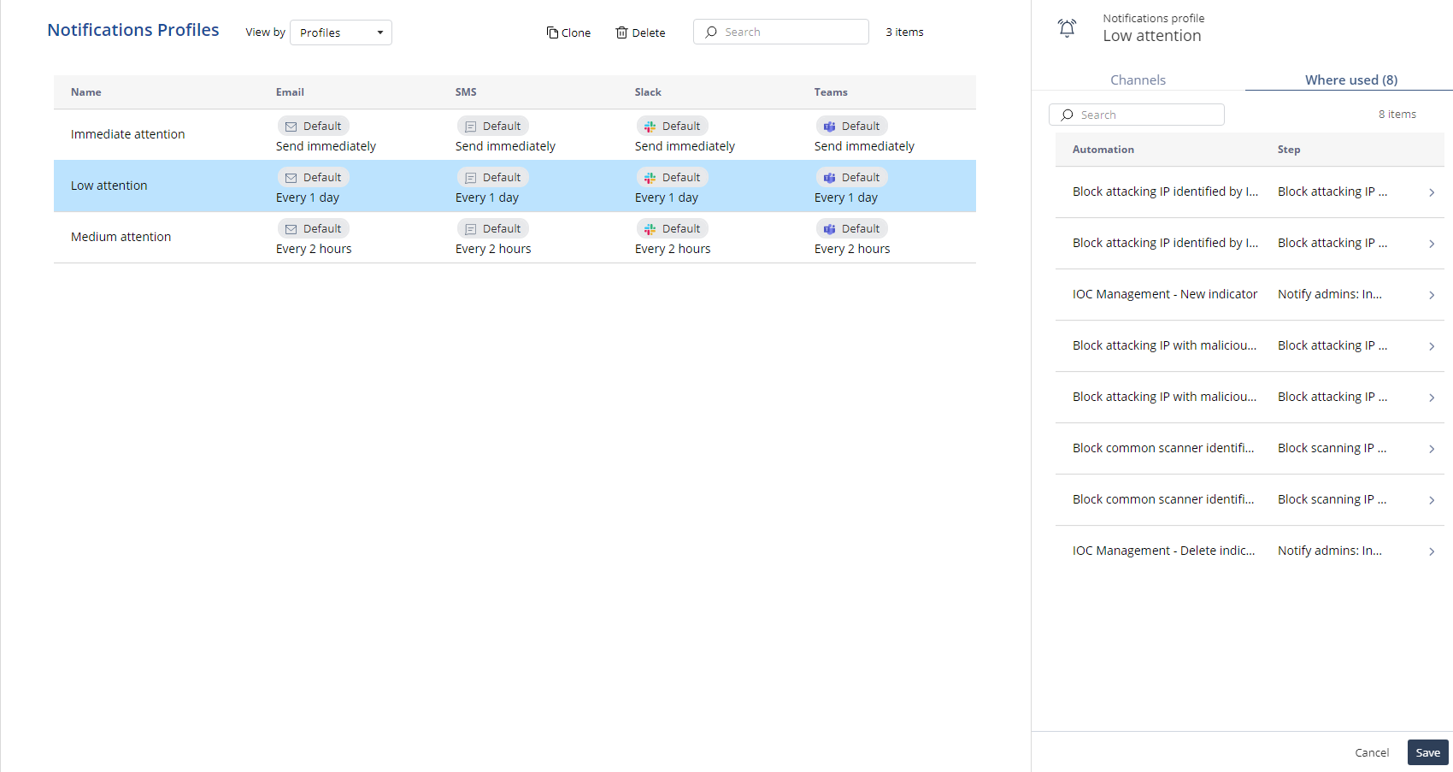Delete the selected profile
Viewport: 1453px width, 772px height.
(640, 32)
